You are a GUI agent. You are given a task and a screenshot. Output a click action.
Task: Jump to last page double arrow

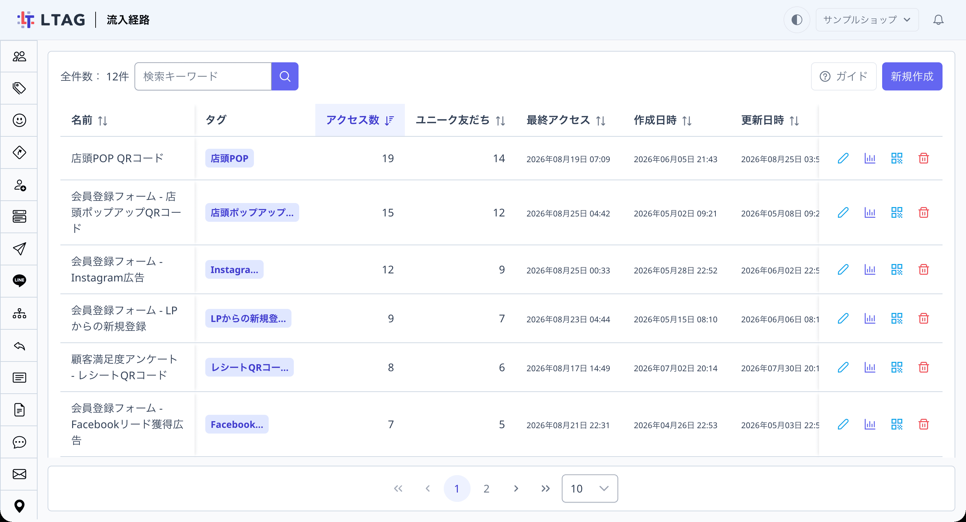pyautogui.click(x=546, y=489)
